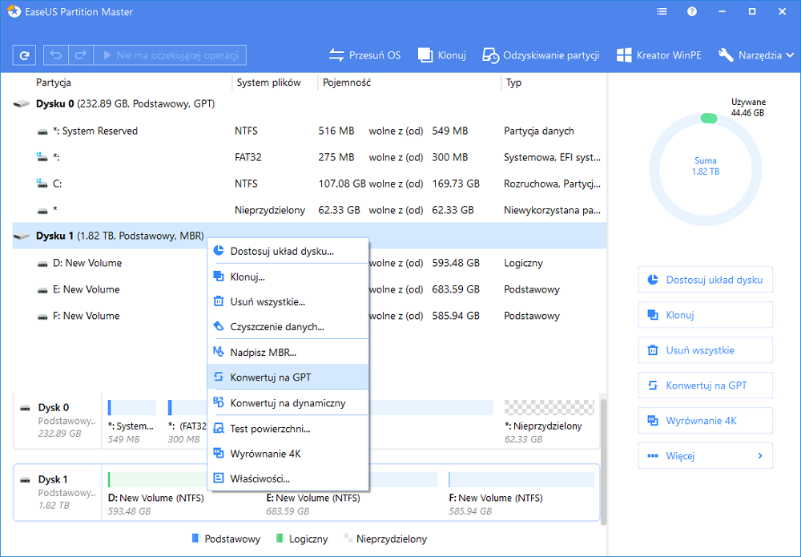Select E: New Volume row
The height and width of the screenshot is (557, 801).
(309, 289)
